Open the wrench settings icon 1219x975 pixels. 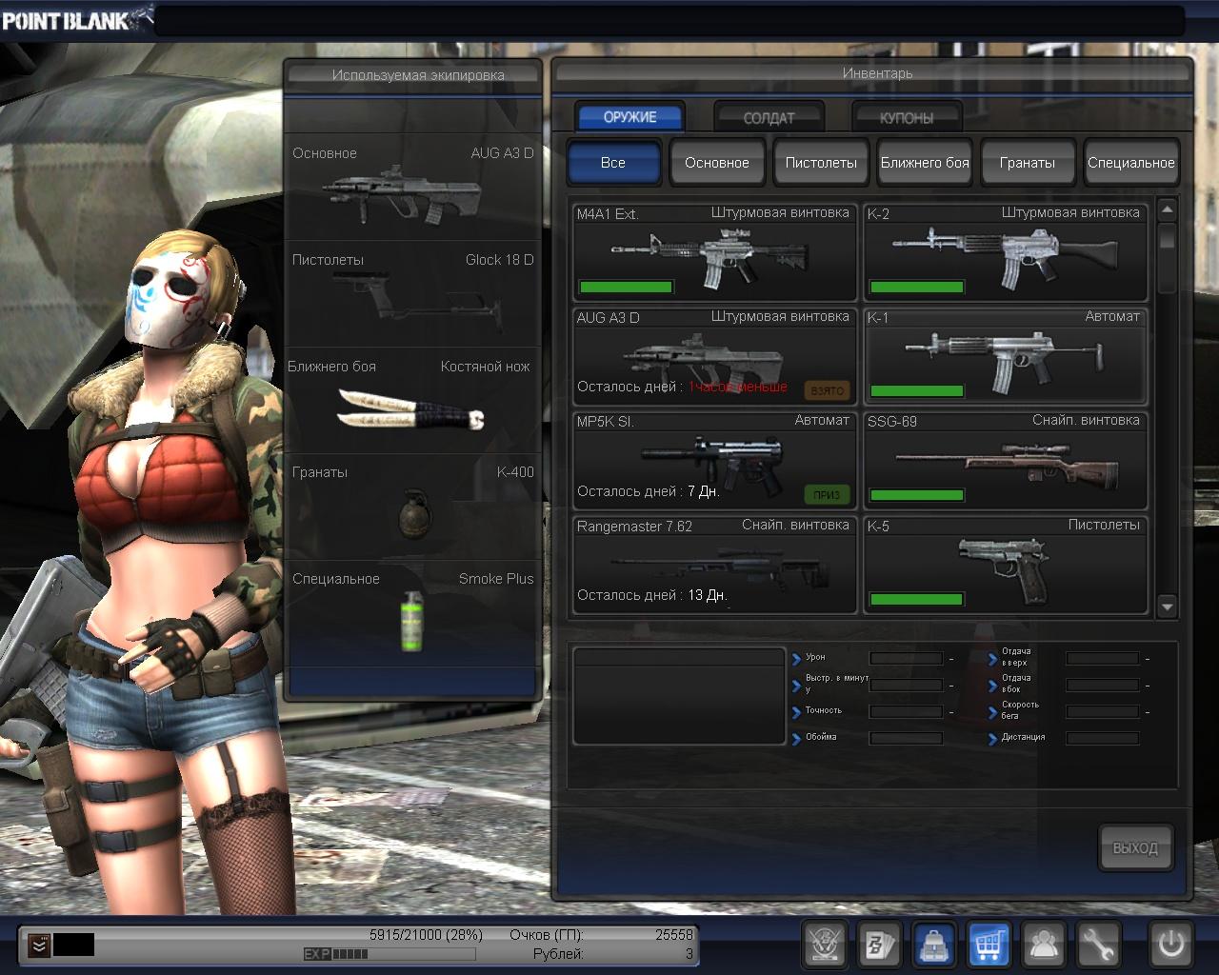[1099, 945]
